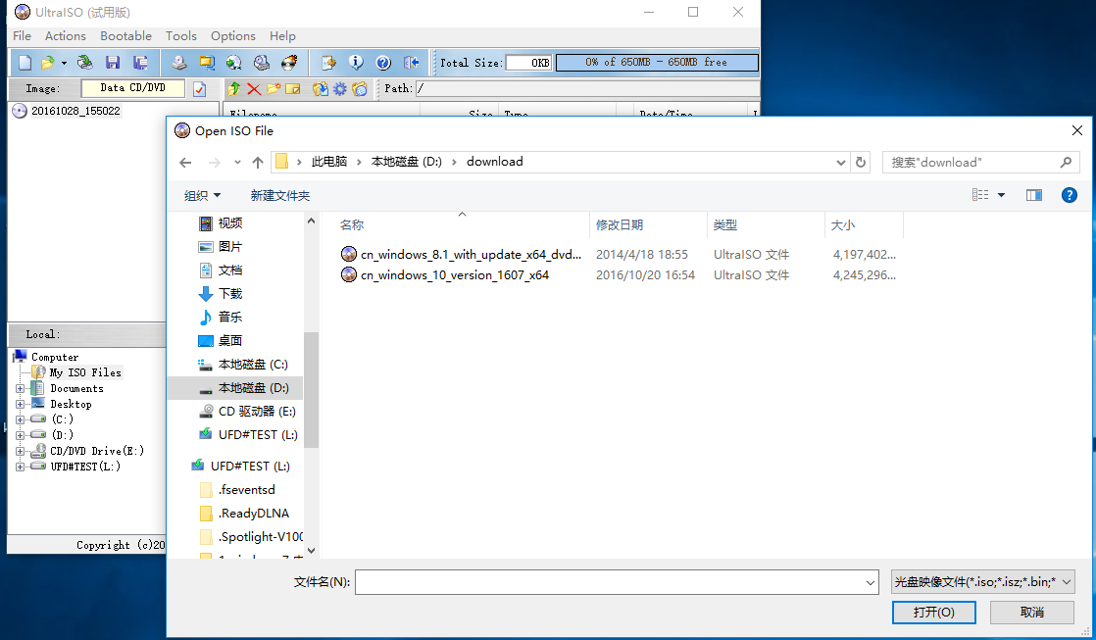Open the Help menu
This screenshot has width=1096, height=640.
282,35
